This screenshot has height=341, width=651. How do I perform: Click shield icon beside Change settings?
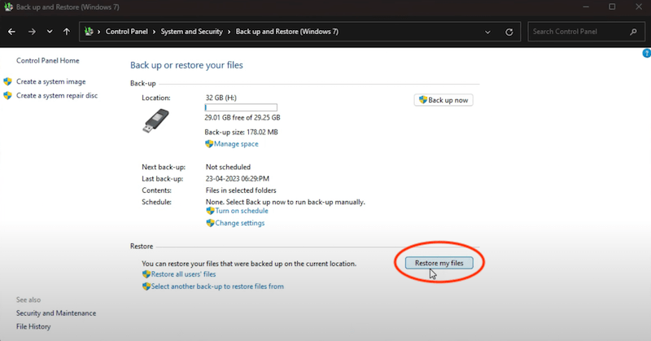[x=210, y=223]
